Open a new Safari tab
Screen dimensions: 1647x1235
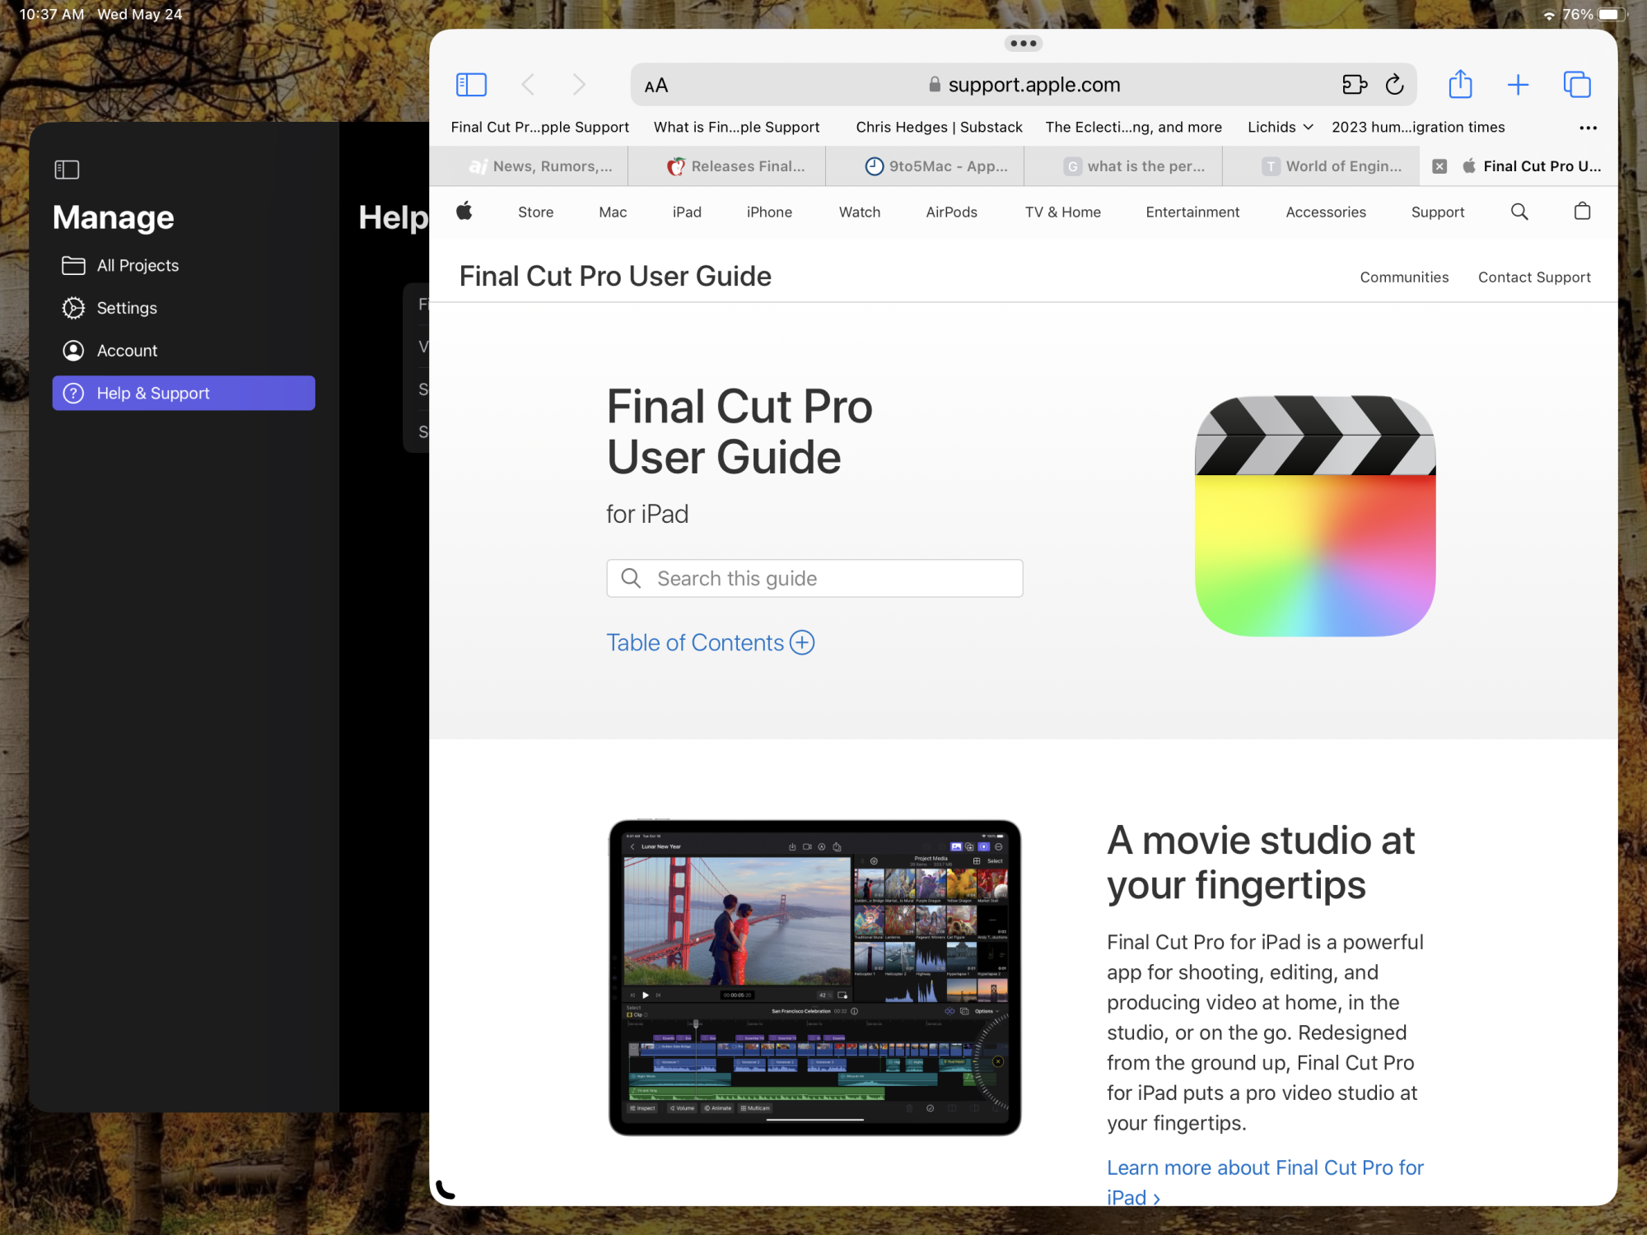tap(1518, 85)
